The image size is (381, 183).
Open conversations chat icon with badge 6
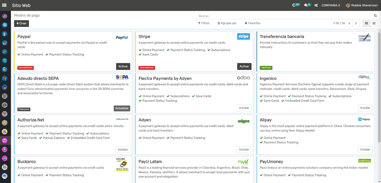pyautogui.click(x=307, y=5)
